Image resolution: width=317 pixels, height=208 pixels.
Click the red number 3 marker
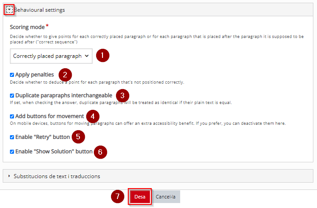[x=122, y=95]
